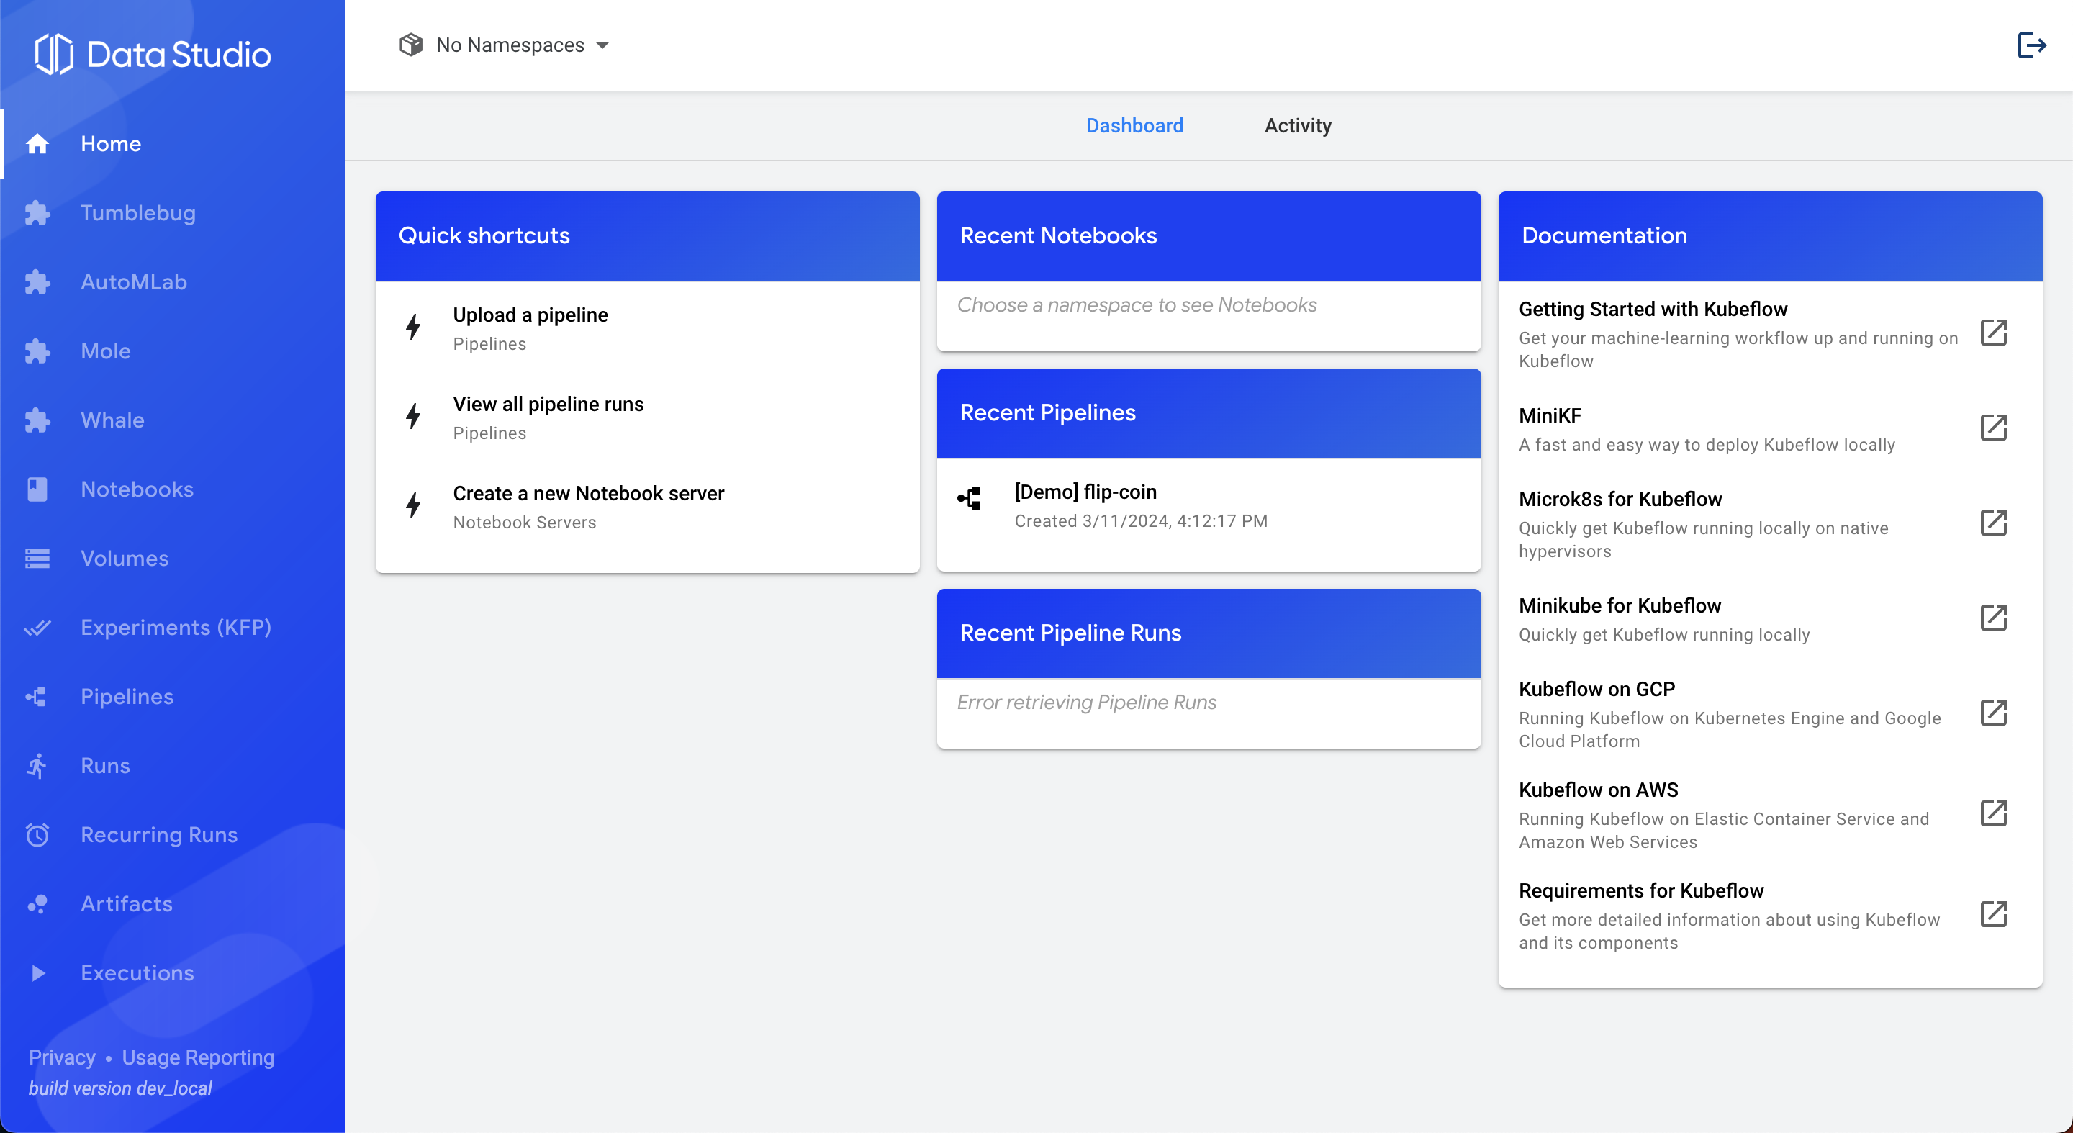Click the Notebooks sidebar icon

pos(37,489)
